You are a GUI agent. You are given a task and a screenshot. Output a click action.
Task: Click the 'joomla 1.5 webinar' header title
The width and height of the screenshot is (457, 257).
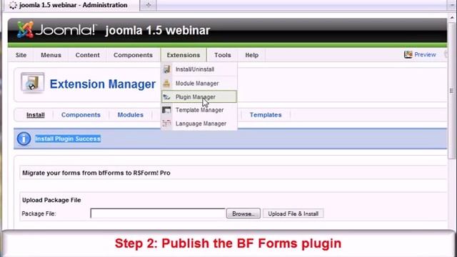pos(157,30)
